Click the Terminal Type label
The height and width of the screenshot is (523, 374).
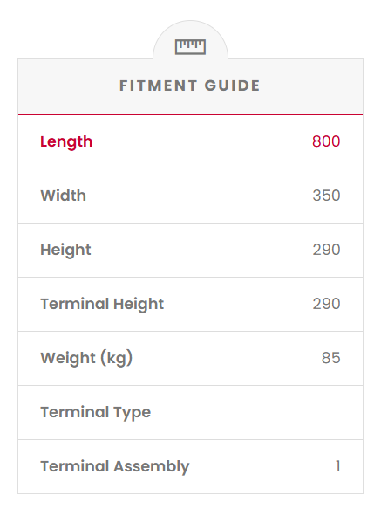96,413
